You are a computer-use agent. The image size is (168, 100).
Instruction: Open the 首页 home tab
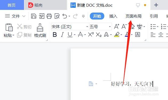click(11, 5)
